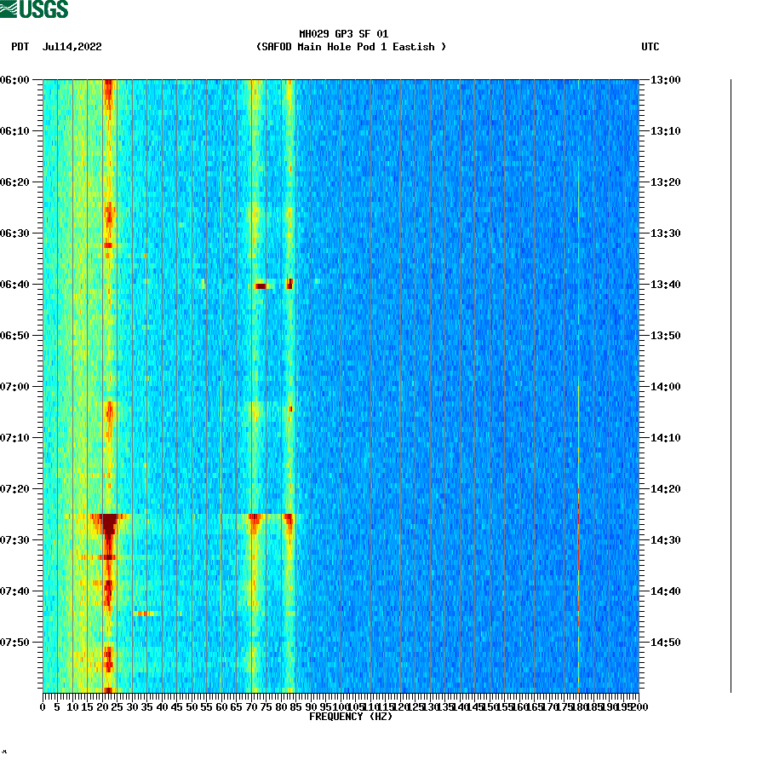Click the FREQUENCY (HZ) axis label

[x=351, y=717]
